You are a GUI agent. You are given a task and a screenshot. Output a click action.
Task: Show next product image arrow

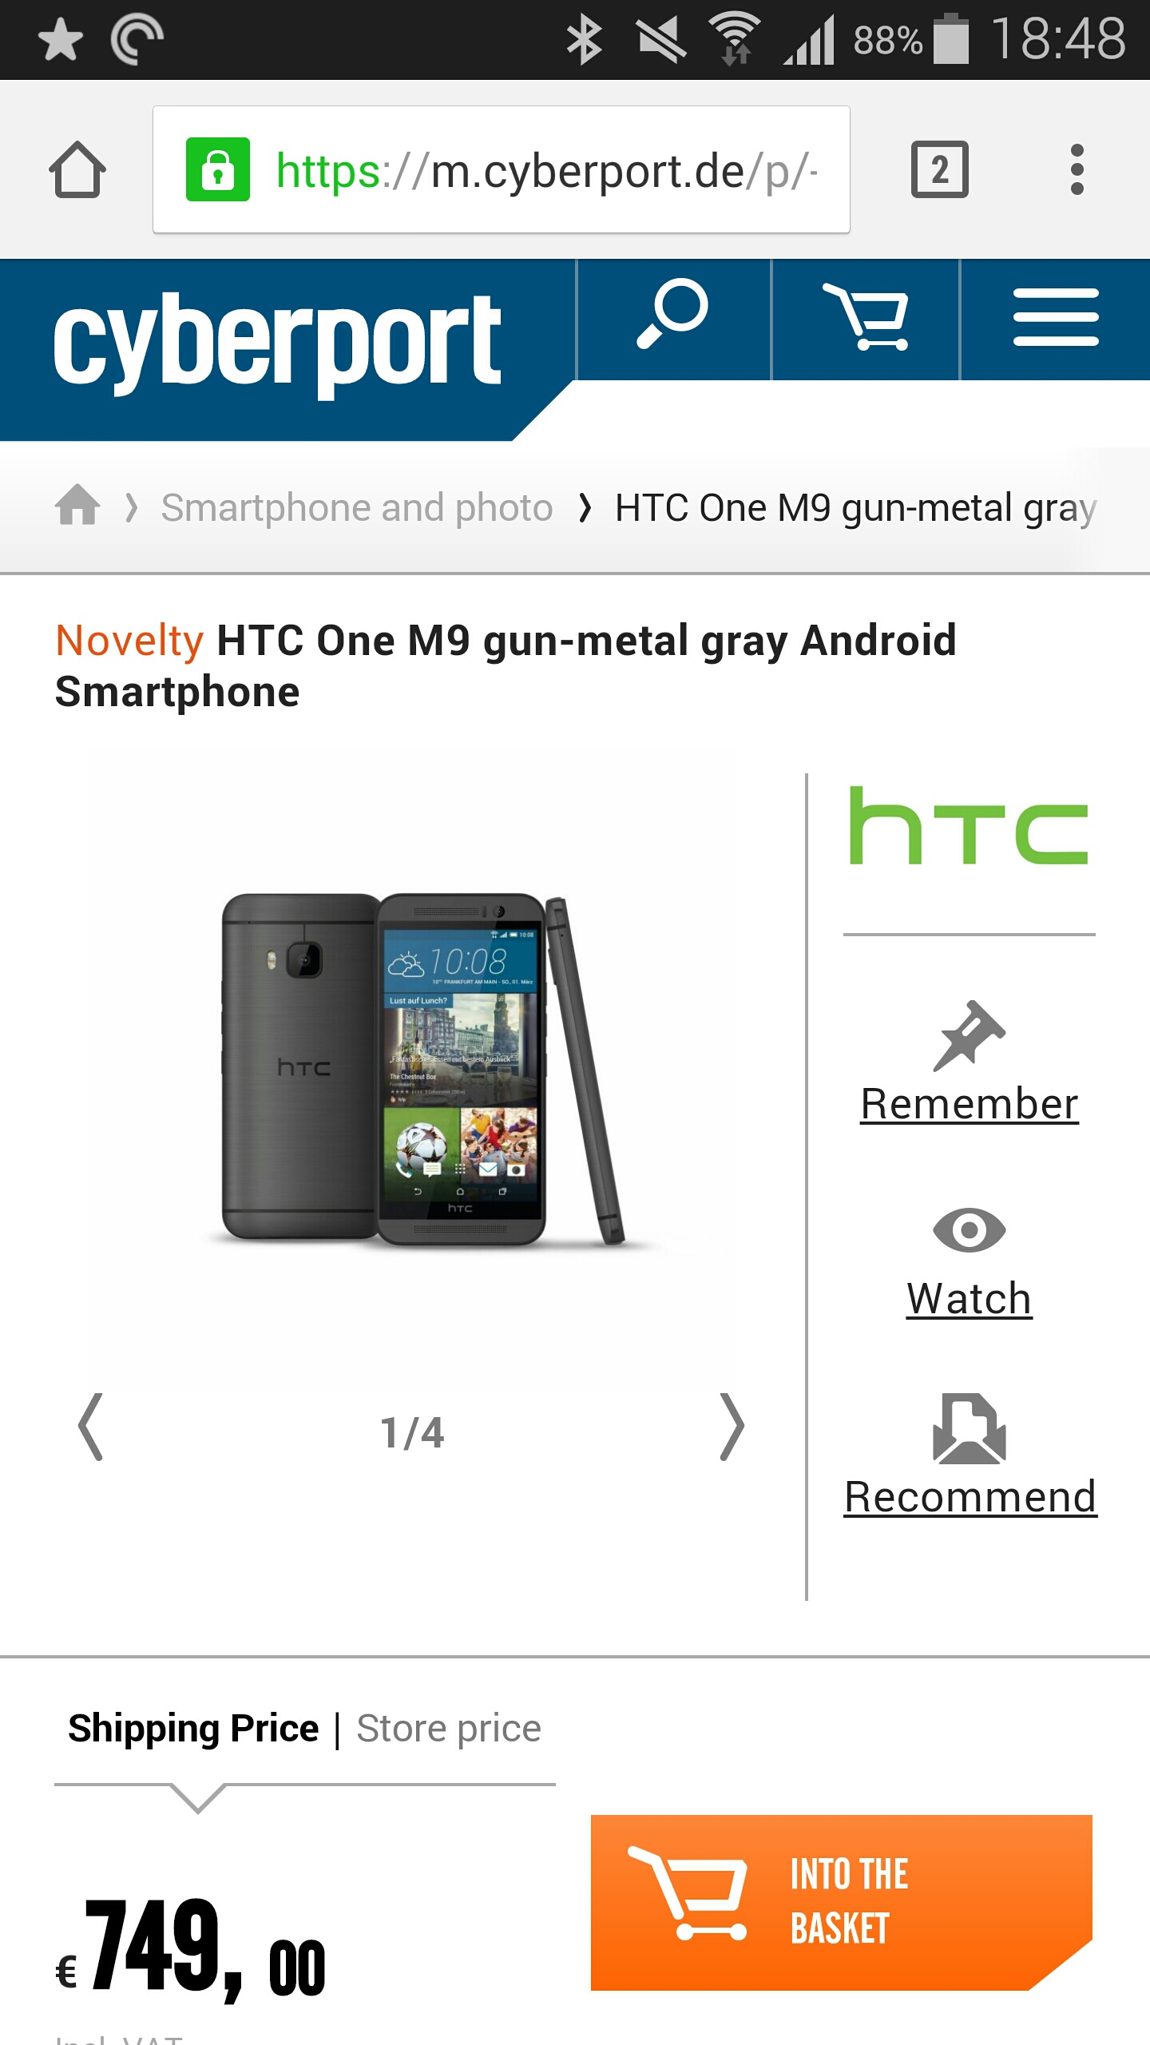pyautogui.click(x=732, y=1428)
